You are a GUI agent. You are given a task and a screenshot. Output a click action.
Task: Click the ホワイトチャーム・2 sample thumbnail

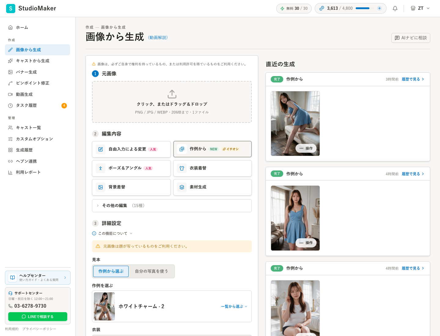click(105, 306)
